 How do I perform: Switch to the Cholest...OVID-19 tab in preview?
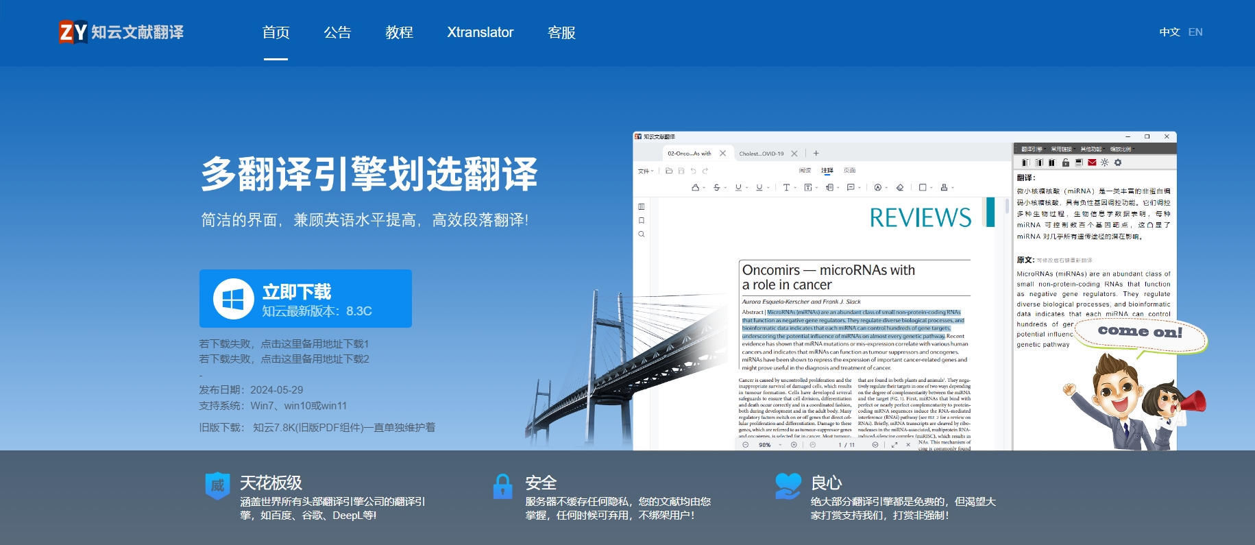point(761,154)
